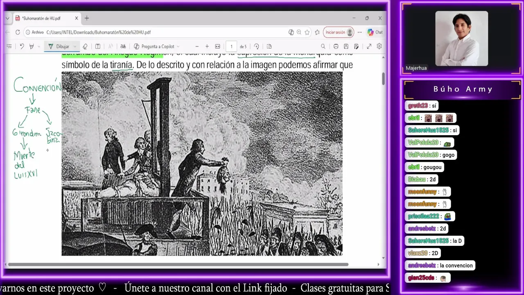Open the browser more options menu
Image resolution: width=524 pixels, height=295 pixels.
tap(359, 32)
